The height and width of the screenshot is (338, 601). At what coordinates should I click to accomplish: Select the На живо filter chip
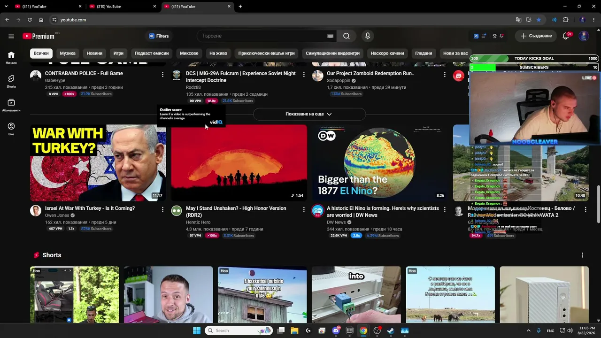pyautogui.click(x=218, y=53)
